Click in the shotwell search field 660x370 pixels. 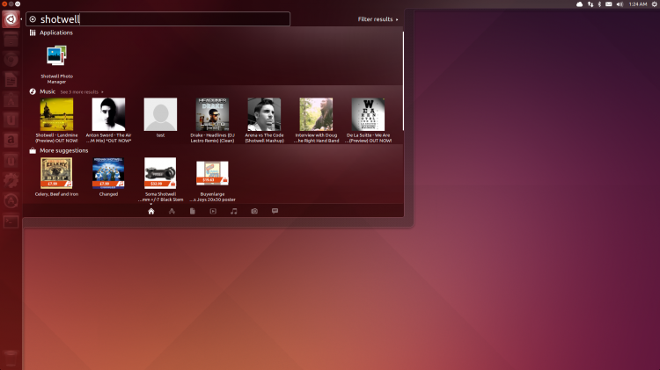coord(158,19)
